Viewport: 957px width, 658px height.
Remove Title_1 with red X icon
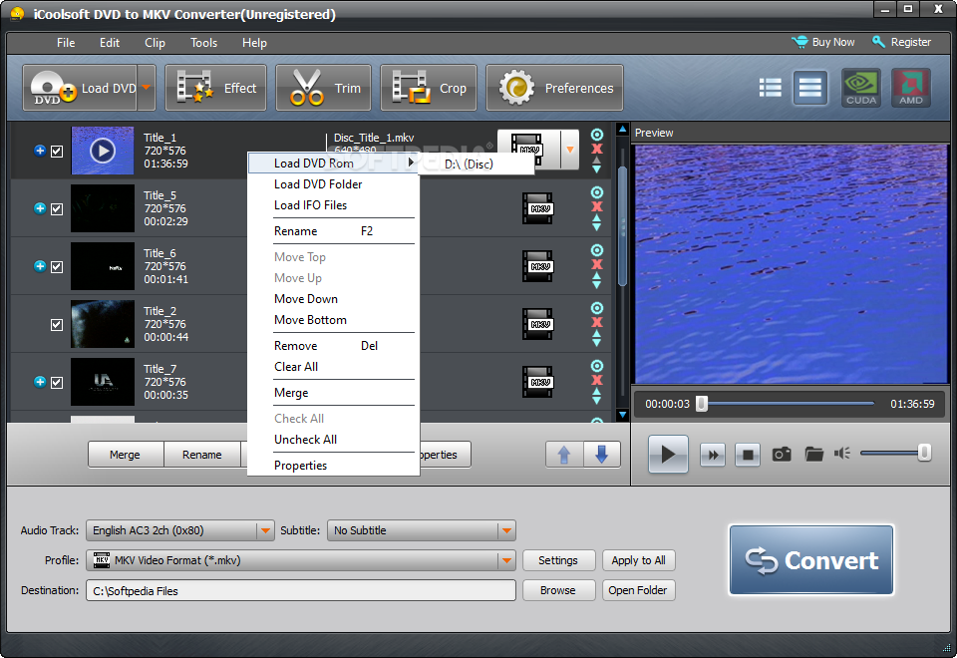click(x=597, y=149)
